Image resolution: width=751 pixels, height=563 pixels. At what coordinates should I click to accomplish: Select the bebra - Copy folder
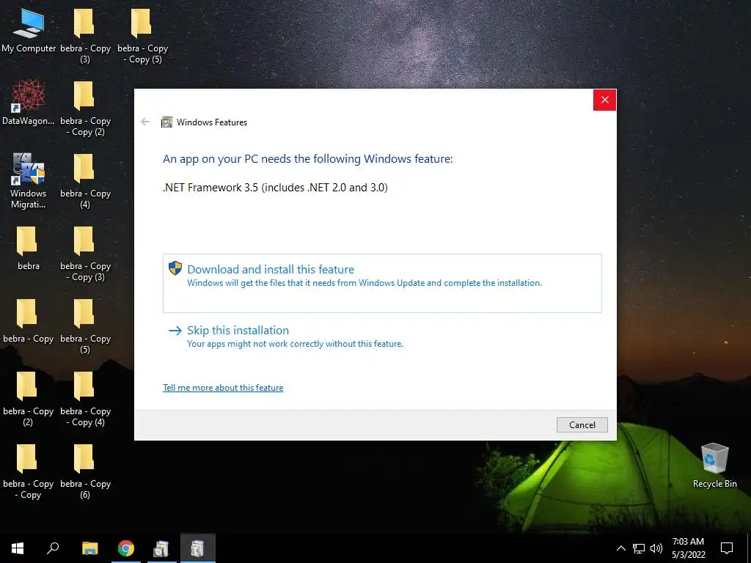click(x=29, y=320)
